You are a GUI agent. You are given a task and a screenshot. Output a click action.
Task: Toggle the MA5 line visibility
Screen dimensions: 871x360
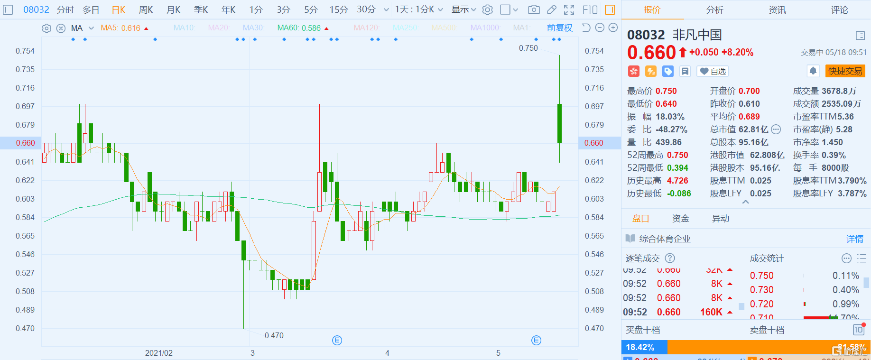coord(120,28)
